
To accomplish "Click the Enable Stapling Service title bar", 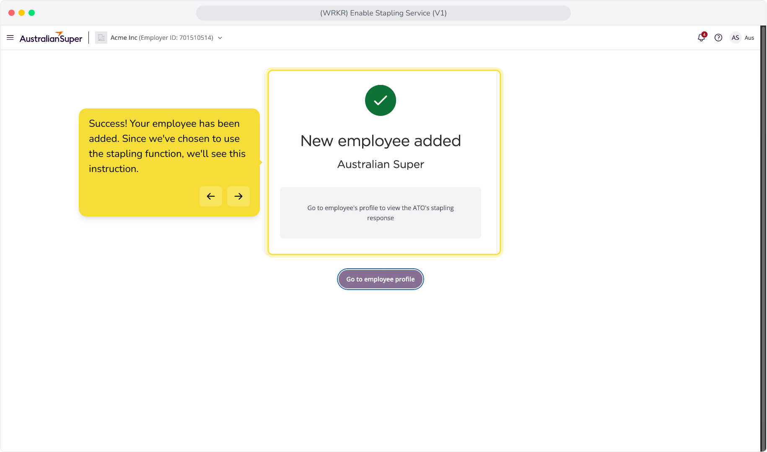I will point(383,13).
